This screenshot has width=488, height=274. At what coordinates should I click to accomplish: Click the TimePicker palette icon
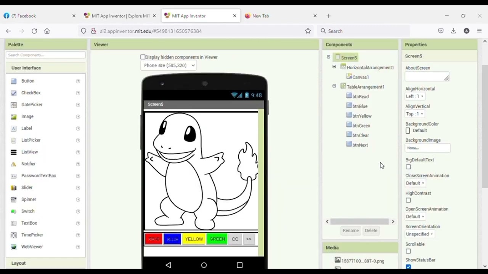point(14,235)
